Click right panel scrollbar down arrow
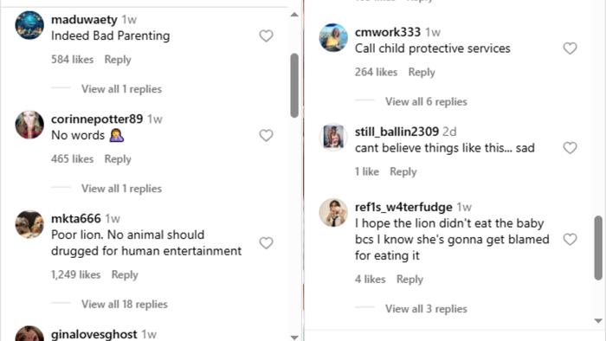Image resolution: width=606 pixels, height=341 pixels. click(598, 320)
